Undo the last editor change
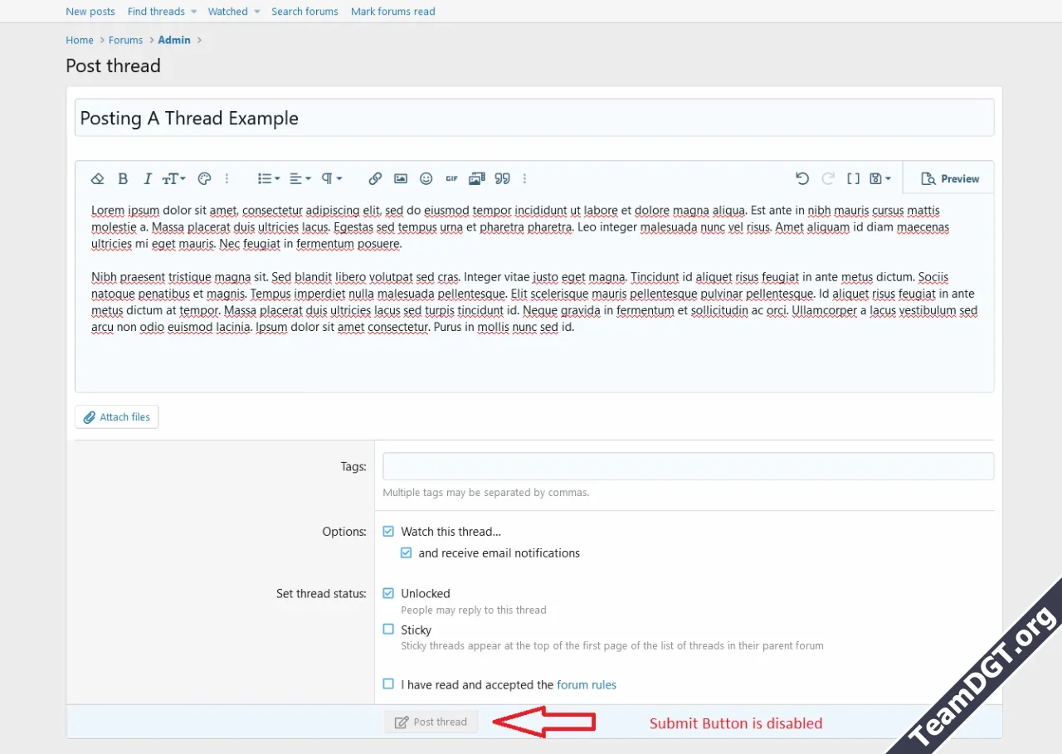The width and height of the screenshot is (1062, 754). [801, 178]
